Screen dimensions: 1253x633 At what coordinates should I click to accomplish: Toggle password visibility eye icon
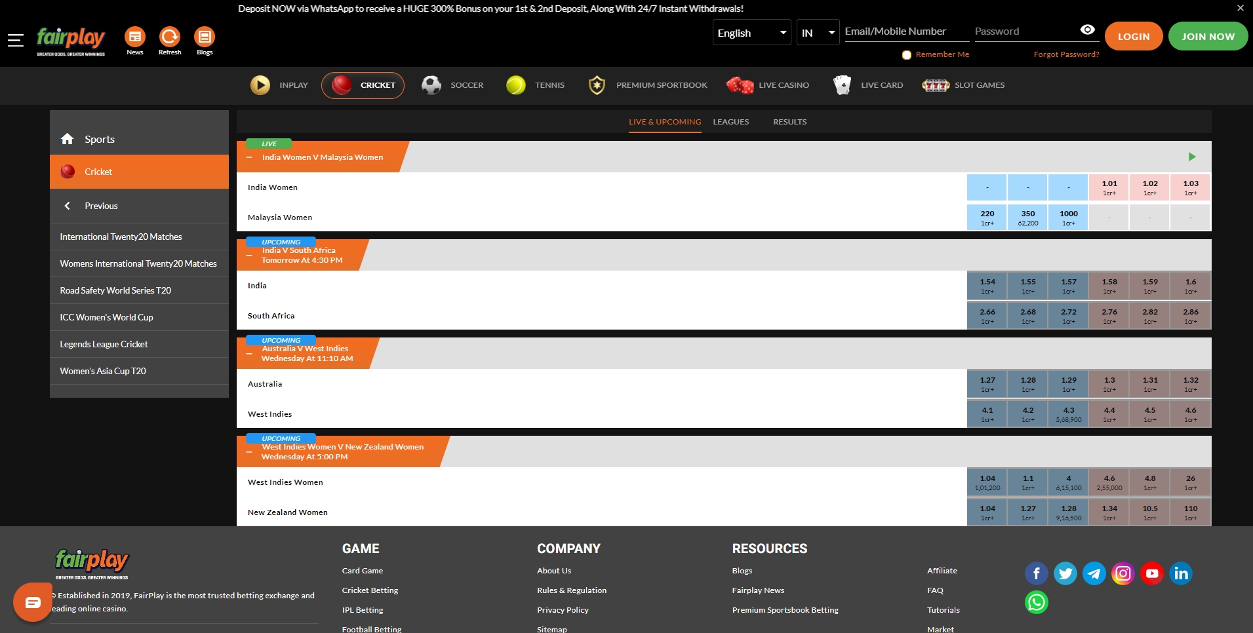pos(1087,30)
